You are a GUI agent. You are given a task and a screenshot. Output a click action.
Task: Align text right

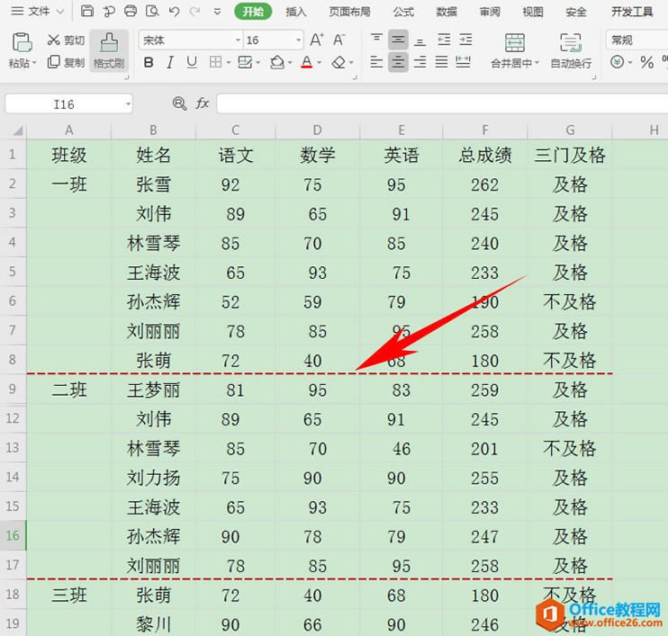[x=420, y=63]
